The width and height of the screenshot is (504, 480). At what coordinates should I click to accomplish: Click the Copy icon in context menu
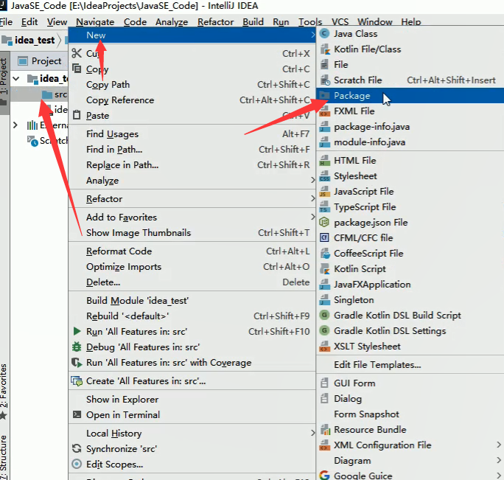tap(77, 69)
